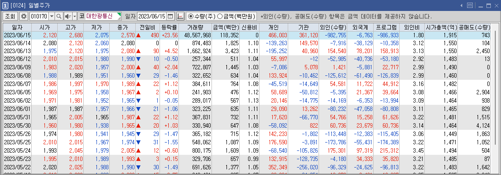Click the 조회 query button
Screen dimensions: 501x175
[10, 16]
